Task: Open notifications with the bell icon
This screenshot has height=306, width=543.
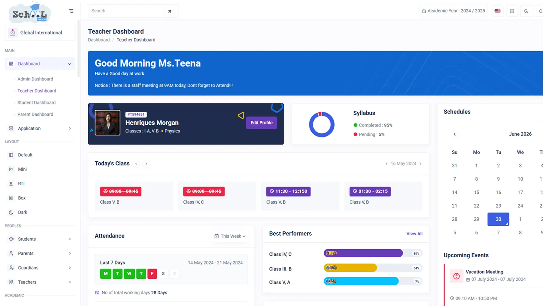Action: pos(540,11)
